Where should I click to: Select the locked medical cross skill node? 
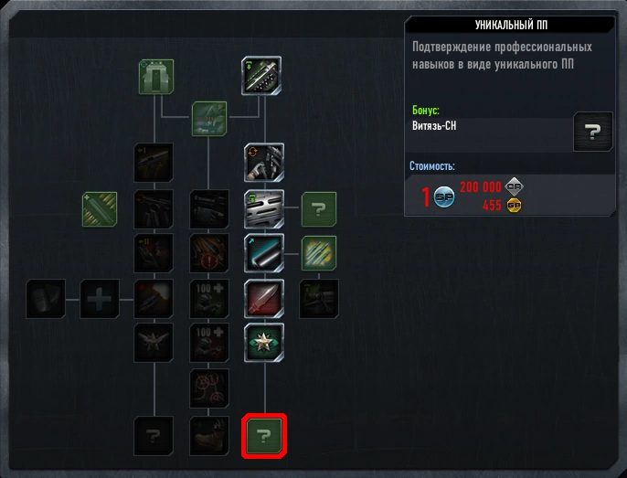100,299
